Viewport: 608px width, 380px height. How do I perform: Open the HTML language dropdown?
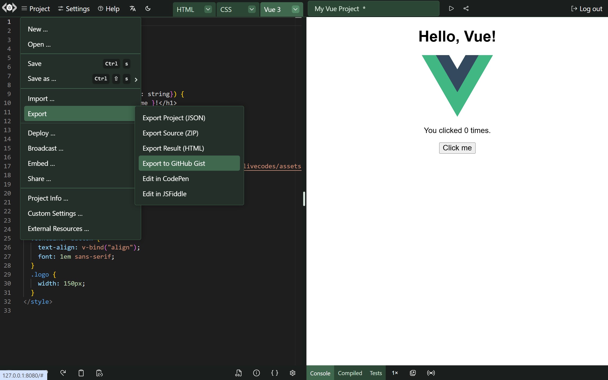(208, 9)
